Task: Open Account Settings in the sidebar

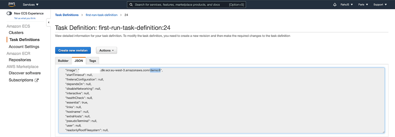Action: point(24,47)
